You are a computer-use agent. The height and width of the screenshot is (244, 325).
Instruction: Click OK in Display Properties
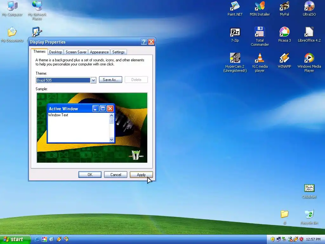[90, 175]
